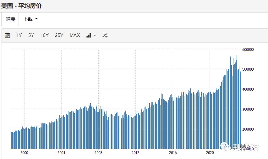268x159 pixels.
Task: Click the 300000 y-axis label
Action: pos(248,109)
